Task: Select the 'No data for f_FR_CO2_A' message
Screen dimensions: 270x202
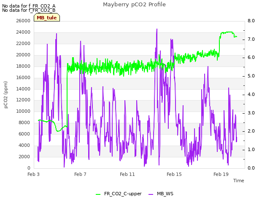Action: 29,6
